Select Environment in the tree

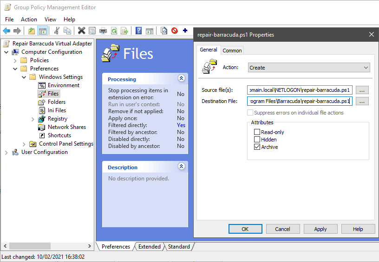coord(63,85)
